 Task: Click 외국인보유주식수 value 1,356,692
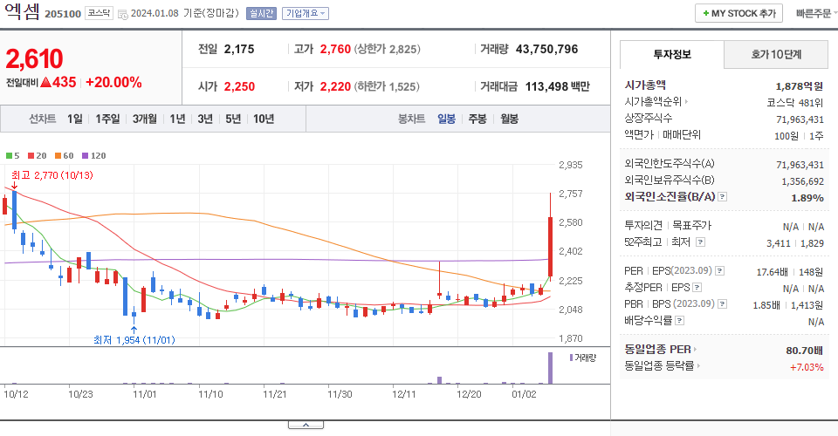pyautogui.click(x=803, y=181)
